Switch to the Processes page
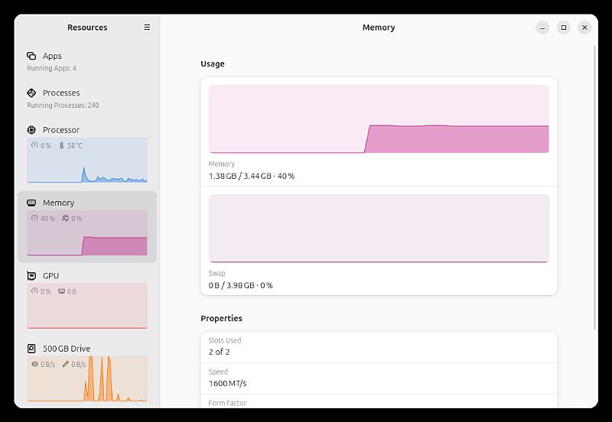612x422 pixels. point(87,99)
